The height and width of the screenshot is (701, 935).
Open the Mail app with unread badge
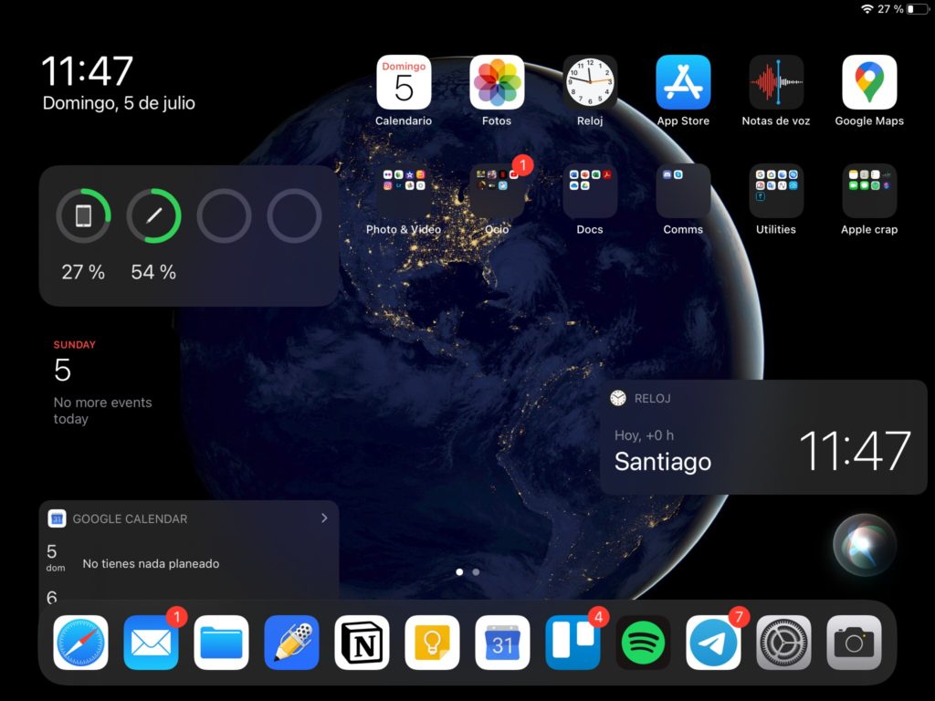pyautogui.click(x=151, y=643)
